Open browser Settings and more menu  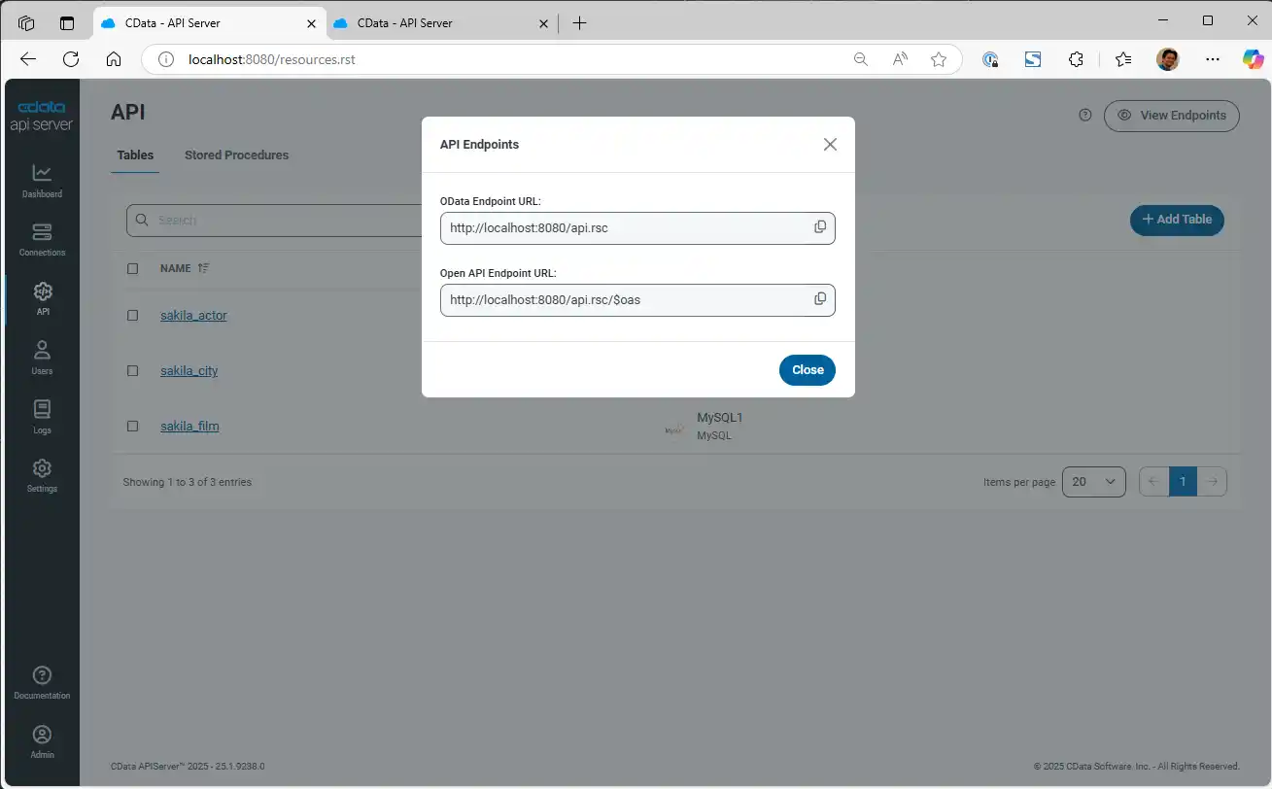coord(1212,59)
